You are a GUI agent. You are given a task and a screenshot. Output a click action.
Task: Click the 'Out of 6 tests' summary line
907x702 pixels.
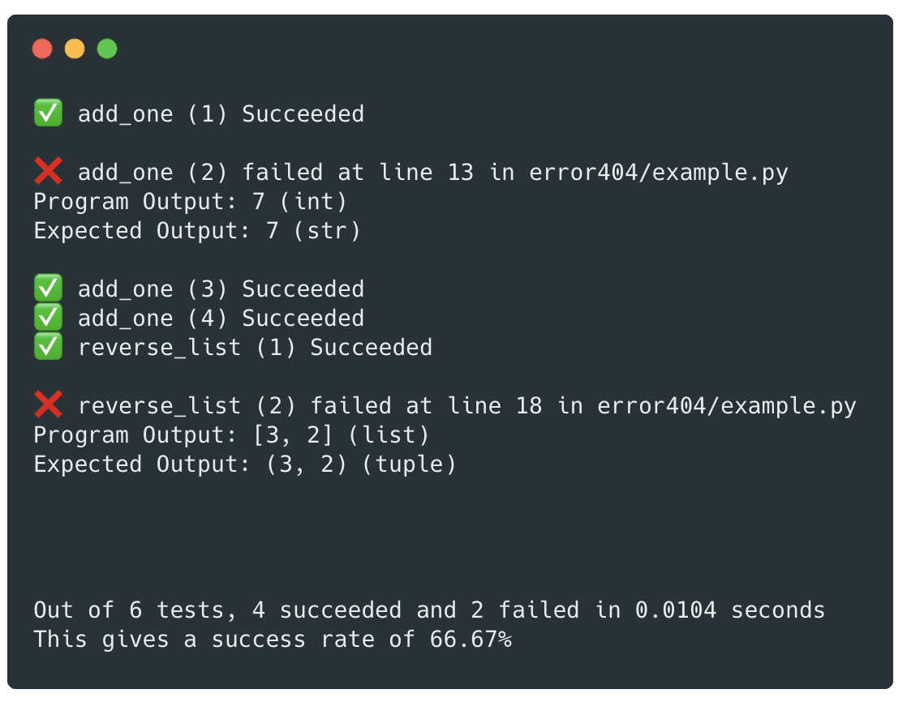[429, 610]
